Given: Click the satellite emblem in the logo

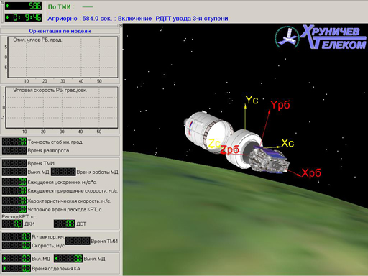Looking at the screenshot, I should click(287, 37).
